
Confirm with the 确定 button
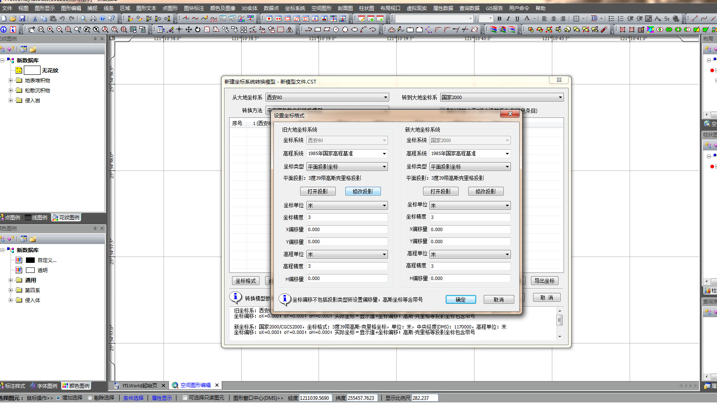[x=461, y=300]
